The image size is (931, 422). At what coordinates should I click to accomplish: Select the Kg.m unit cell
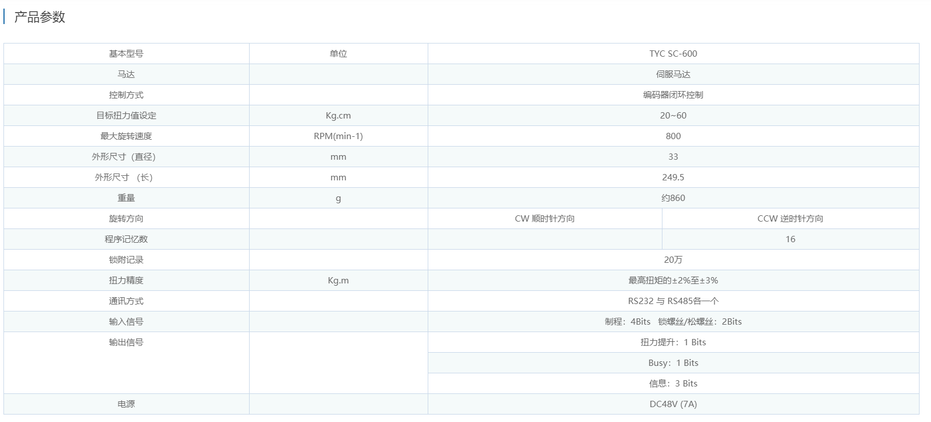(x=338, y=281)
